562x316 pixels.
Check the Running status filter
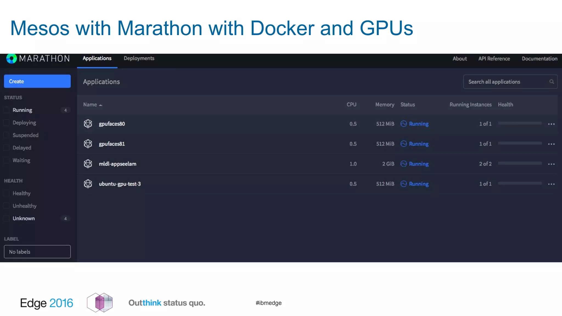coord(6,110)
